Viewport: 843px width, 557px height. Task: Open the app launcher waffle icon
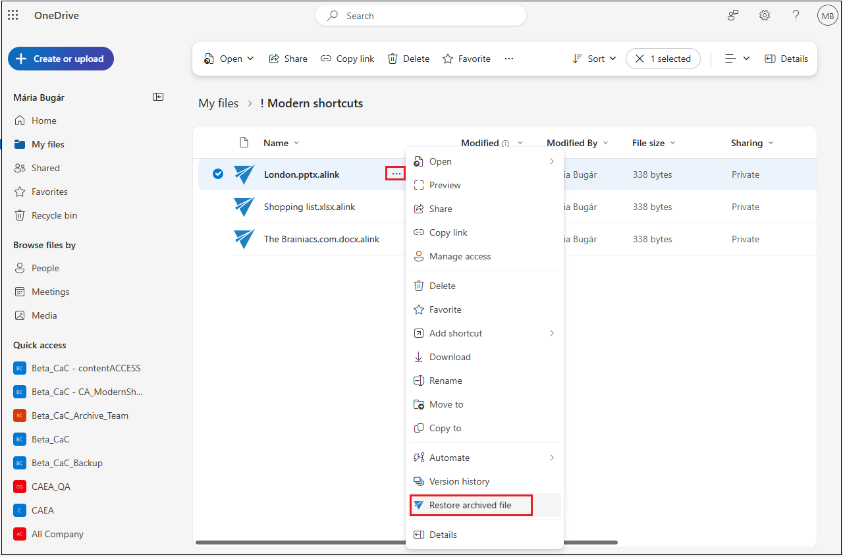click(13, 15)
